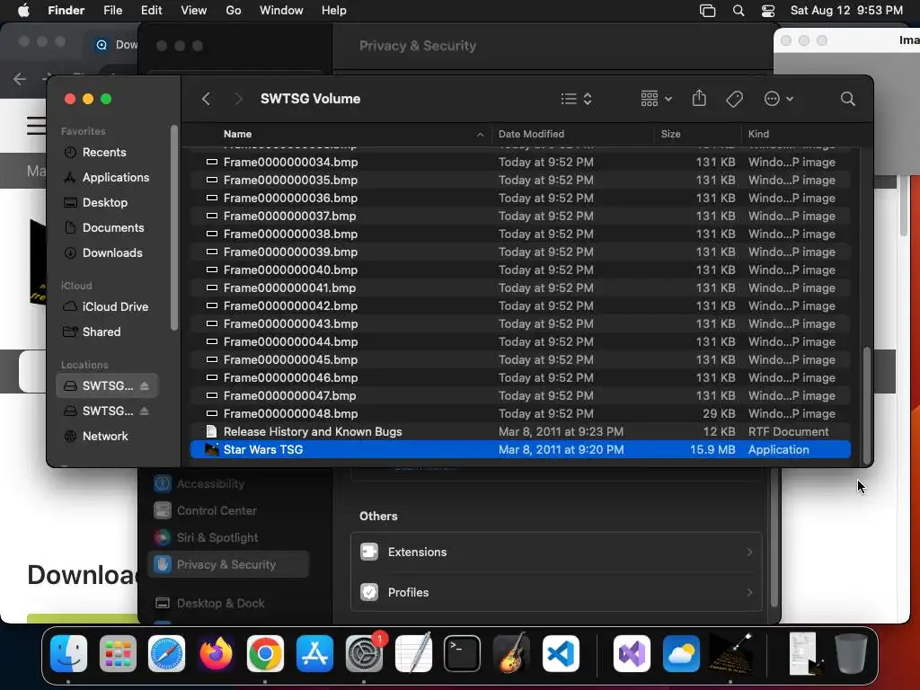The height and width of the screenshot is (690, 920).
Task: Open the Help menu
Action: point(334,11)
